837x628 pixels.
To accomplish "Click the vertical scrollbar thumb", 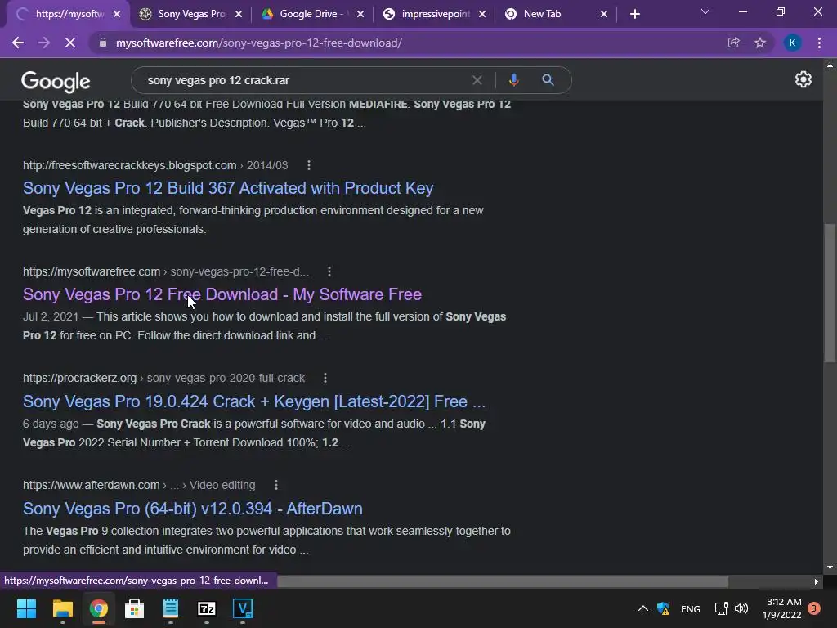I will pos(830,293).
